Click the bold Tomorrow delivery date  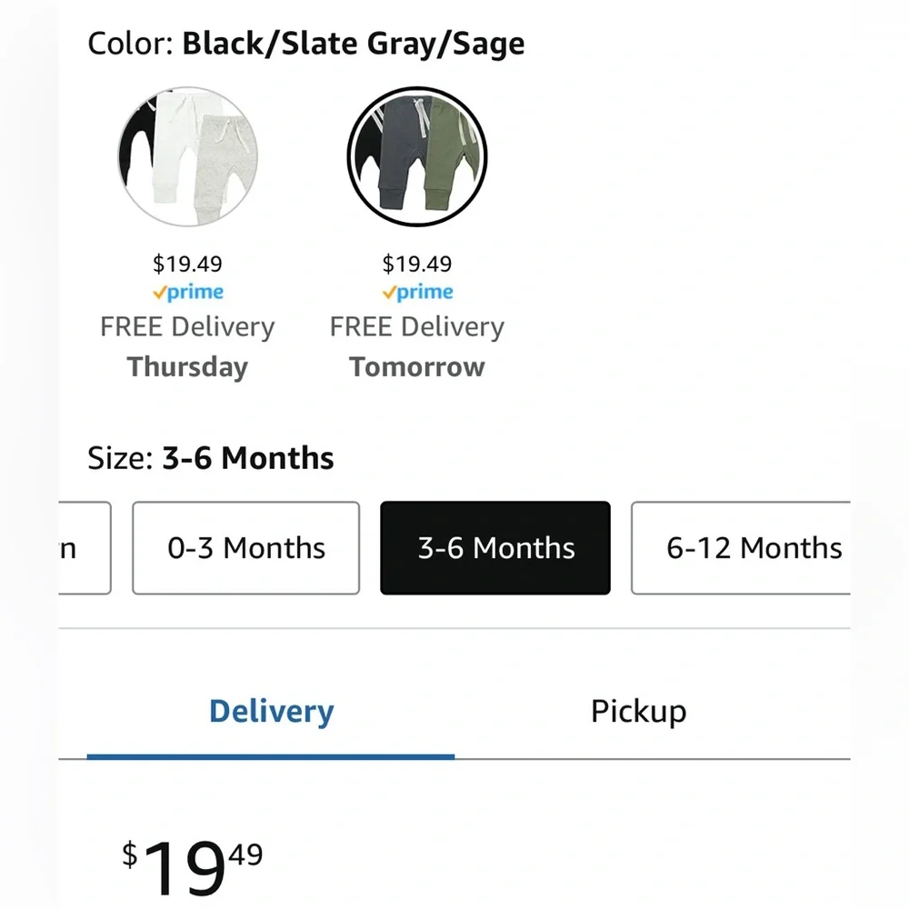[x=417, y=367]
